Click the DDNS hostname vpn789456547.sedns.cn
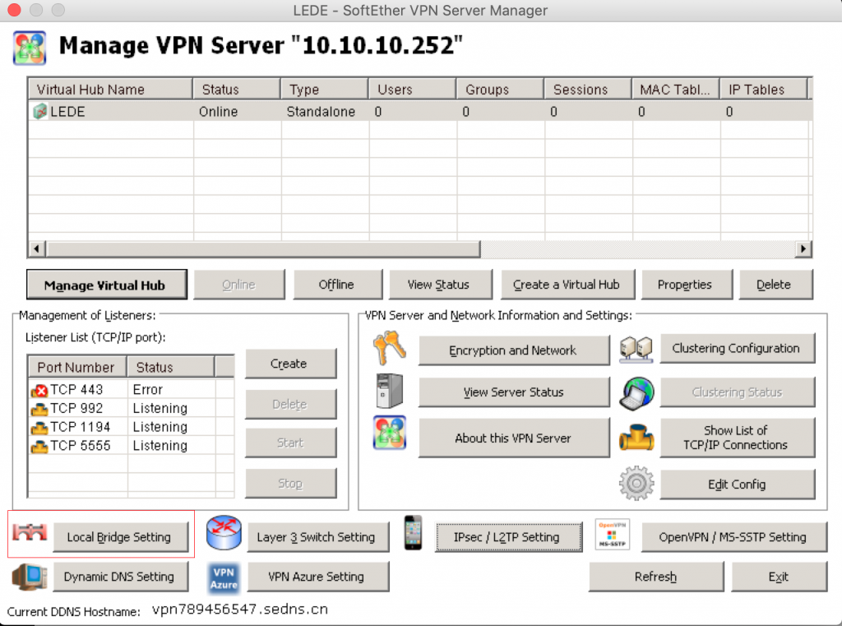842x626 pixels. click(240, 610)
